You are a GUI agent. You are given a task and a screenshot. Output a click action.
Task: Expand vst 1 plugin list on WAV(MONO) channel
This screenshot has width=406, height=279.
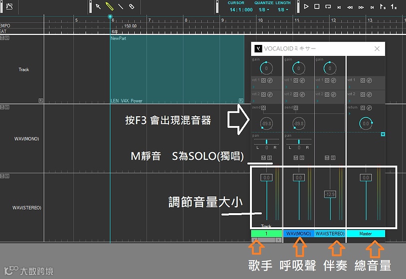(x=286, y=87)
